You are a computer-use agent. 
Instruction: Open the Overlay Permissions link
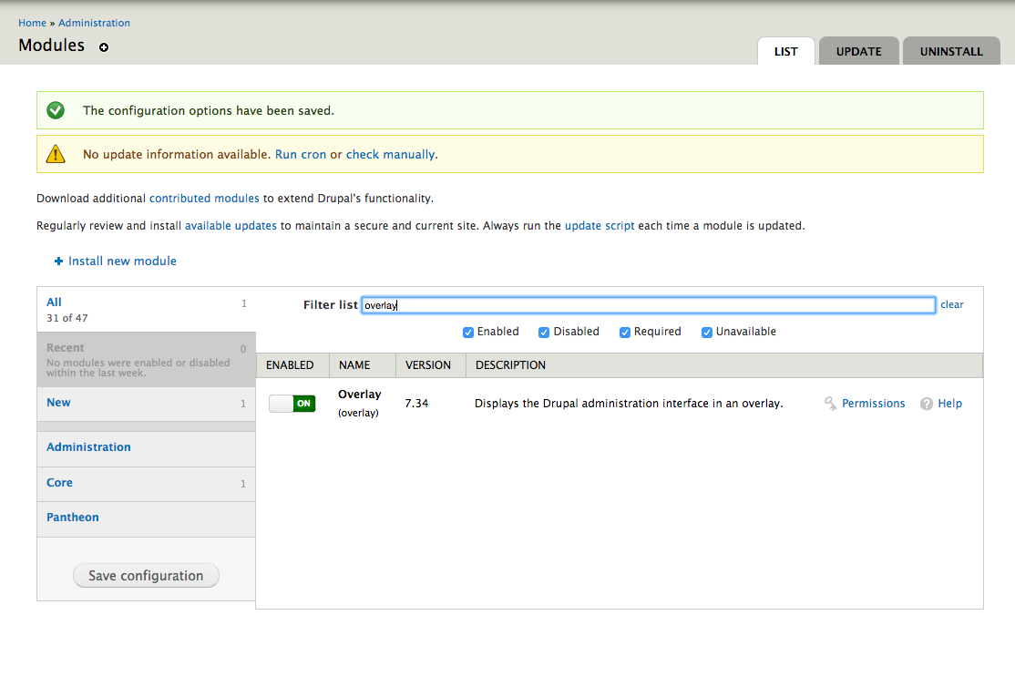pos(873,404)
